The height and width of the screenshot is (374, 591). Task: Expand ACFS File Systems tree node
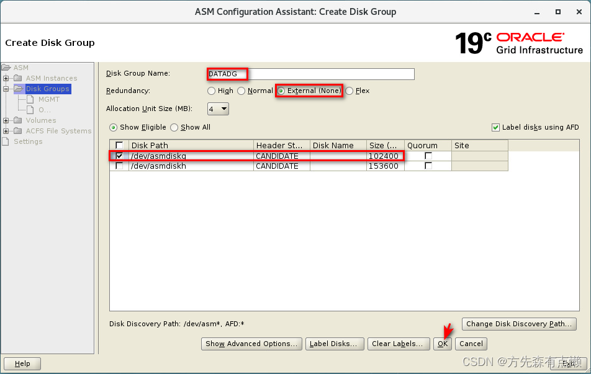(6, 131)
